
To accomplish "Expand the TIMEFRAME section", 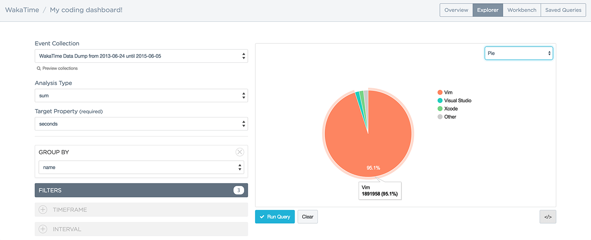I will [x=141, y=210].
